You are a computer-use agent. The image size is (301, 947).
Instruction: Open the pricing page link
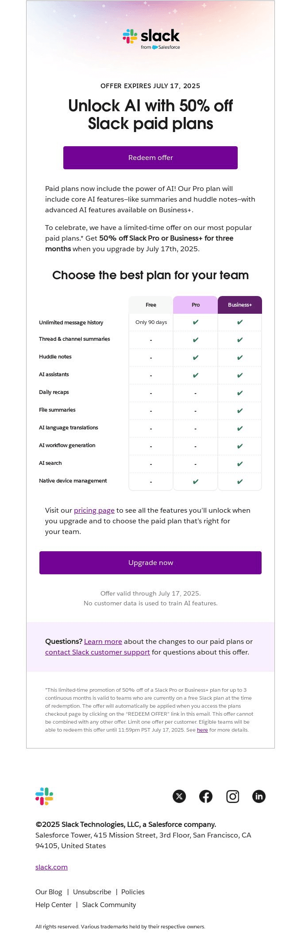pyautogui.click(x=94, y=510)
